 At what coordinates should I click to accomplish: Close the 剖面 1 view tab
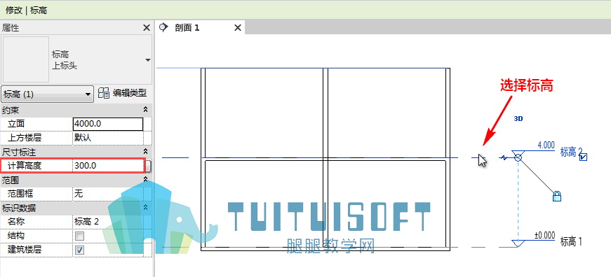click(237, 28)
